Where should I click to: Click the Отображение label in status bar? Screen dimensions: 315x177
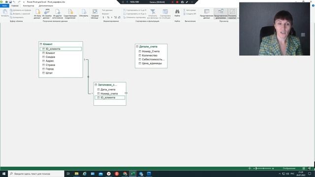(289, 168)
